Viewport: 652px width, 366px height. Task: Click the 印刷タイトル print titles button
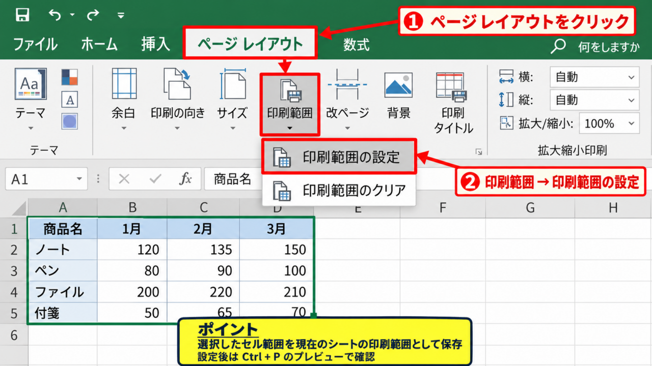pyautogui.click(x=453, y=102)
